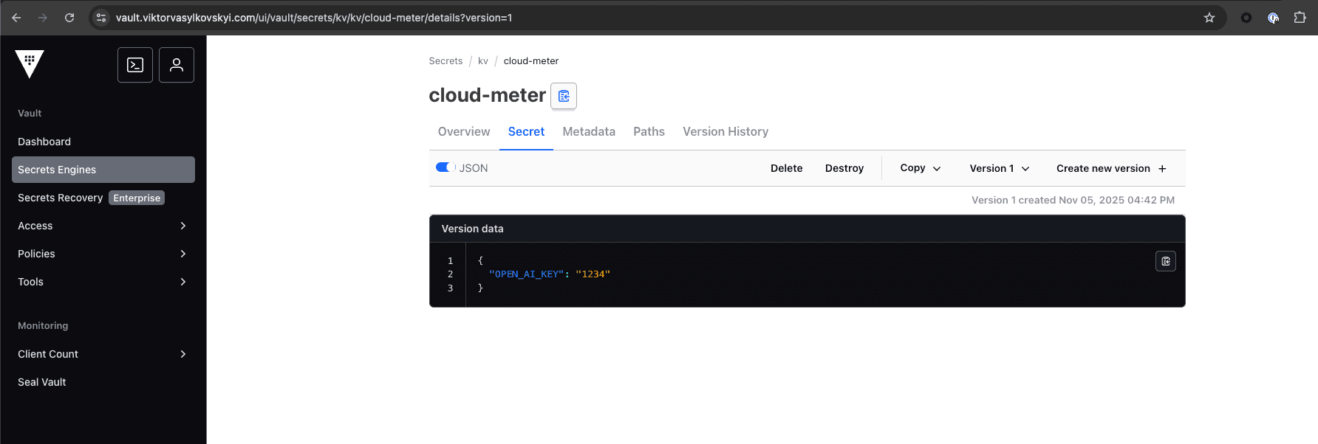Viewport: 1318px width, 444px height.
Task: Open the Version 1 dropdown
Action: [x=1000, y=168]
